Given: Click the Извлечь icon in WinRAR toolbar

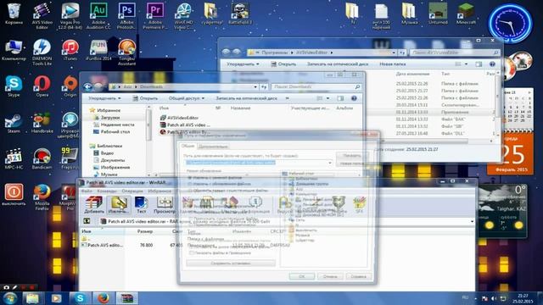Looking at the screenshot, I should 119,204.
